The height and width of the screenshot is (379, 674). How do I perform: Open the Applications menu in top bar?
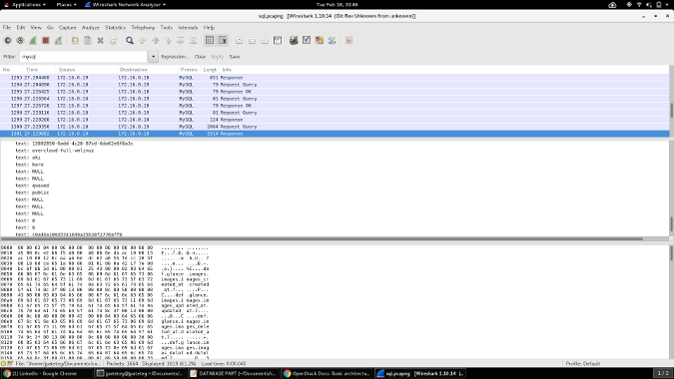click(x=25, y=4)
